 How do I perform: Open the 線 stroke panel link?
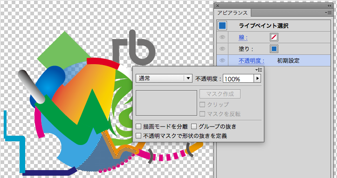tap(243, 38)
